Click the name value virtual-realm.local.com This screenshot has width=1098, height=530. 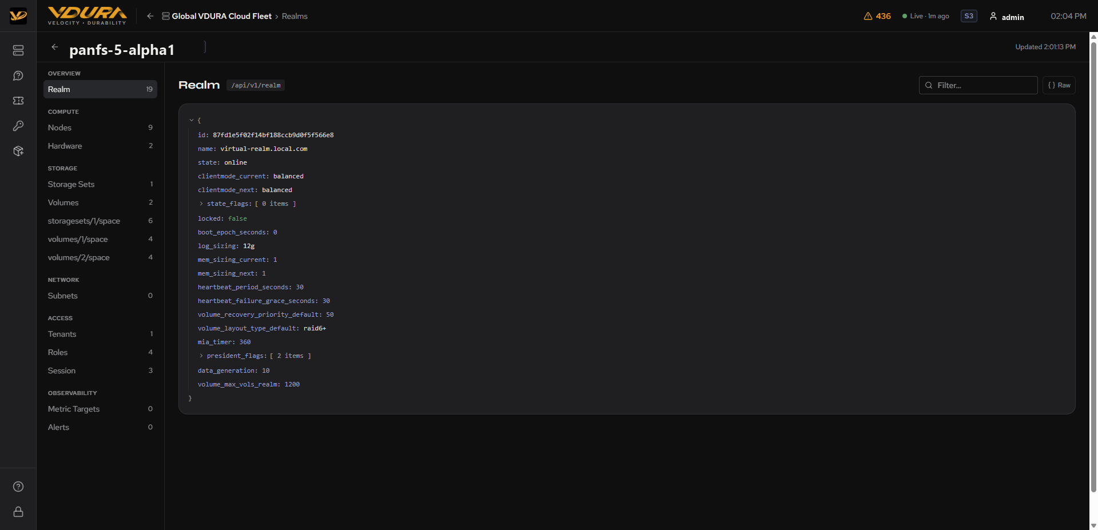pyautogui.click(x=264, y=149)
